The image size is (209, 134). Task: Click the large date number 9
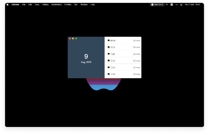86,57
